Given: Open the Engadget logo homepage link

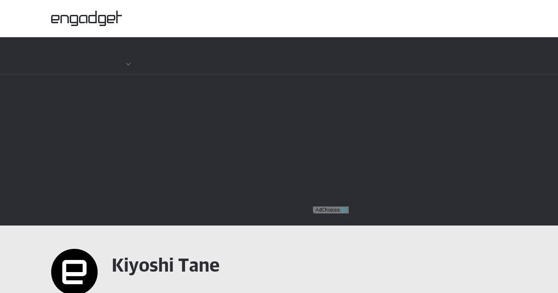Looking at the screenshot, I should (x=86, y=19).
